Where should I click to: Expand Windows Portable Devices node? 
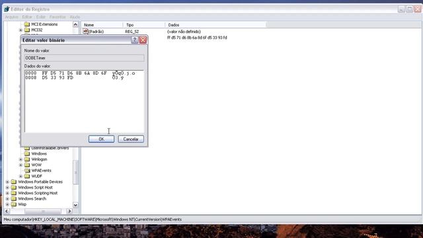pyautogui.click(x=7, y=182)
